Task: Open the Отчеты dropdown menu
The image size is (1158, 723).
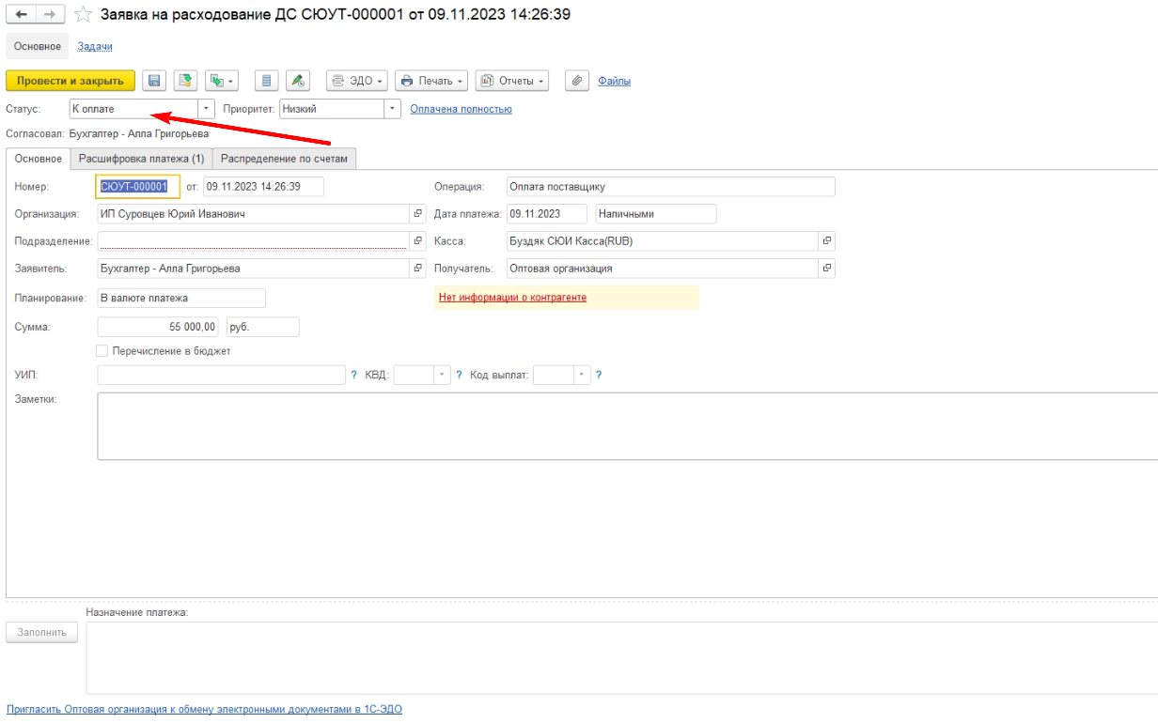Action: (x=512, y=81)
